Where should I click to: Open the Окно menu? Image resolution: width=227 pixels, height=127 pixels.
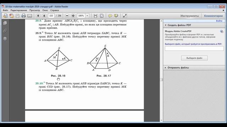point(45,10)
